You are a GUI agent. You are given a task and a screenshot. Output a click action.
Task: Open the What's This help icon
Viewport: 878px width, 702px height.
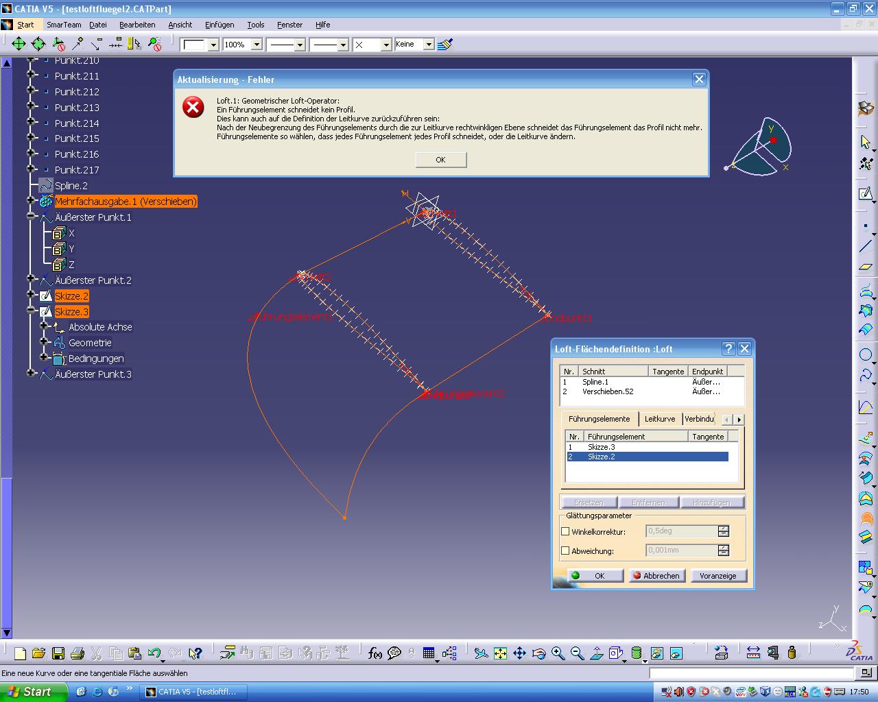(195, 653)
